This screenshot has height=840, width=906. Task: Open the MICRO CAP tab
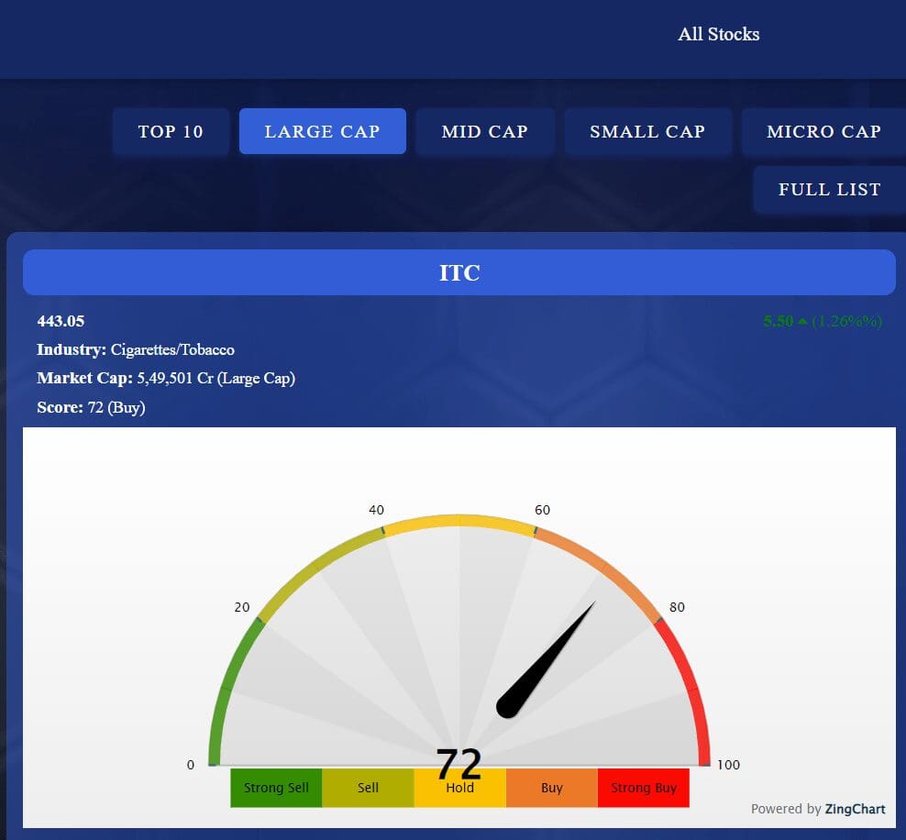click(x=823, y=131)
